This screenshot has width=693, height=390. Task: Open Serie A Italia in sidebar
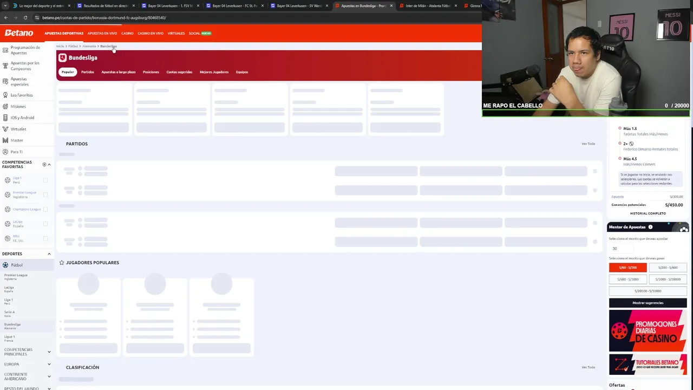point(10,314)
